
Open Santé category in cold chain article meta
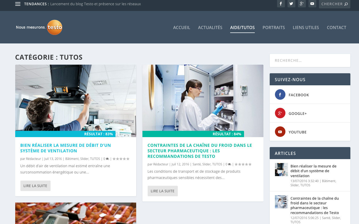point(196,164)
